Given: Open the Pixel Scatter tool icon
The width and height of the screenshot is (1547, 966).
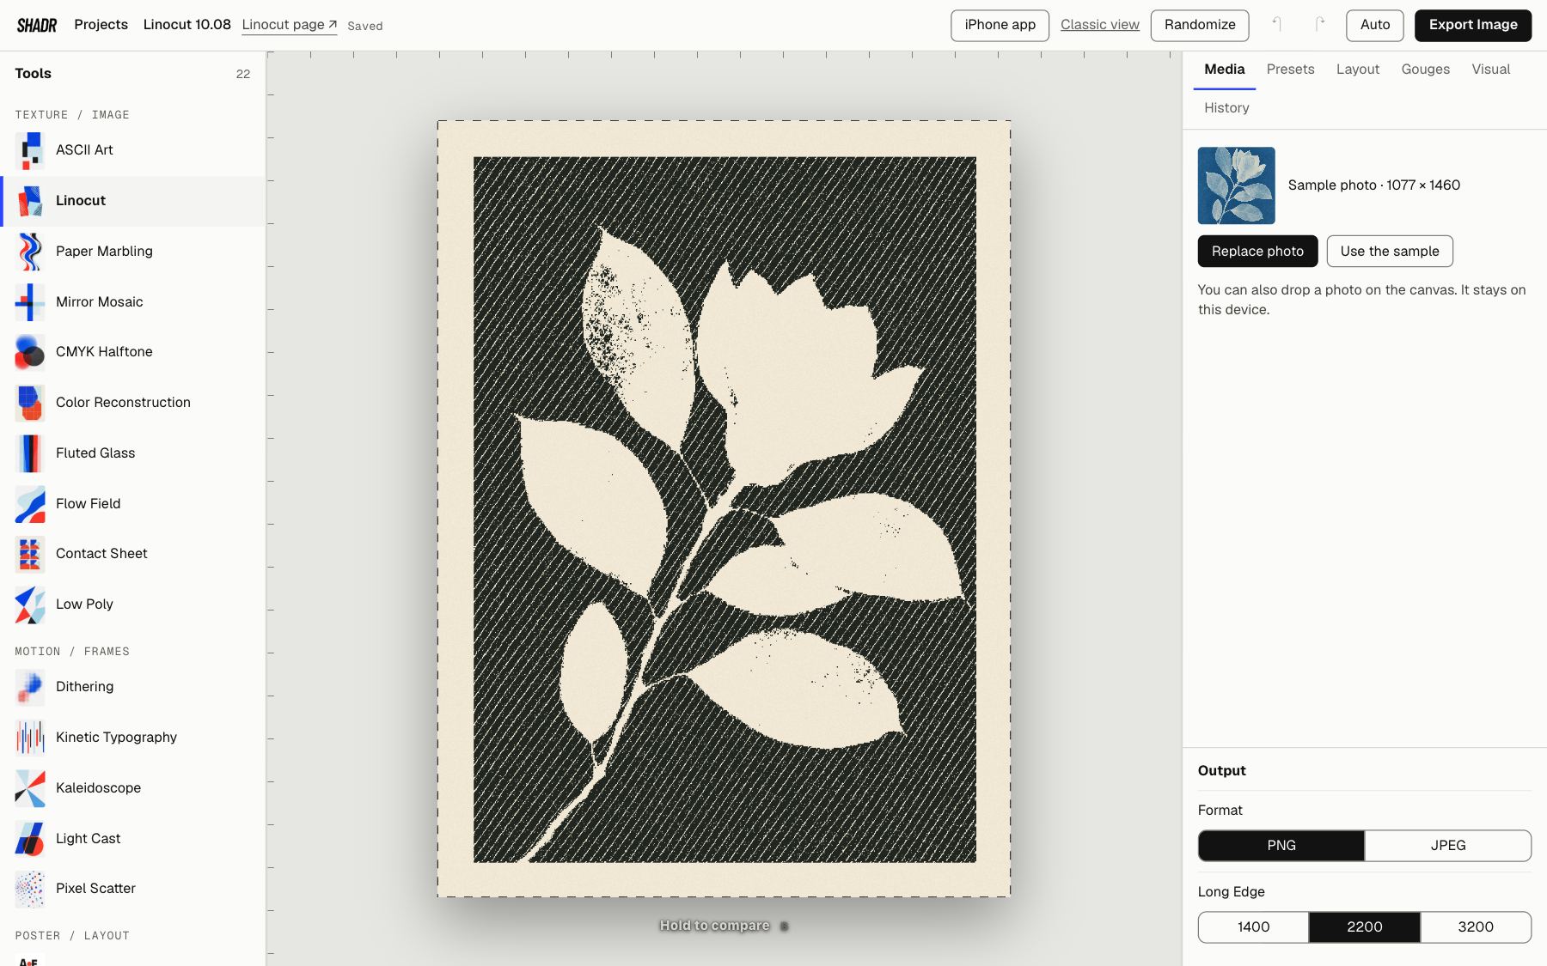Looking at the screenshot, I should pyautogui.click(x=30, y=889).
